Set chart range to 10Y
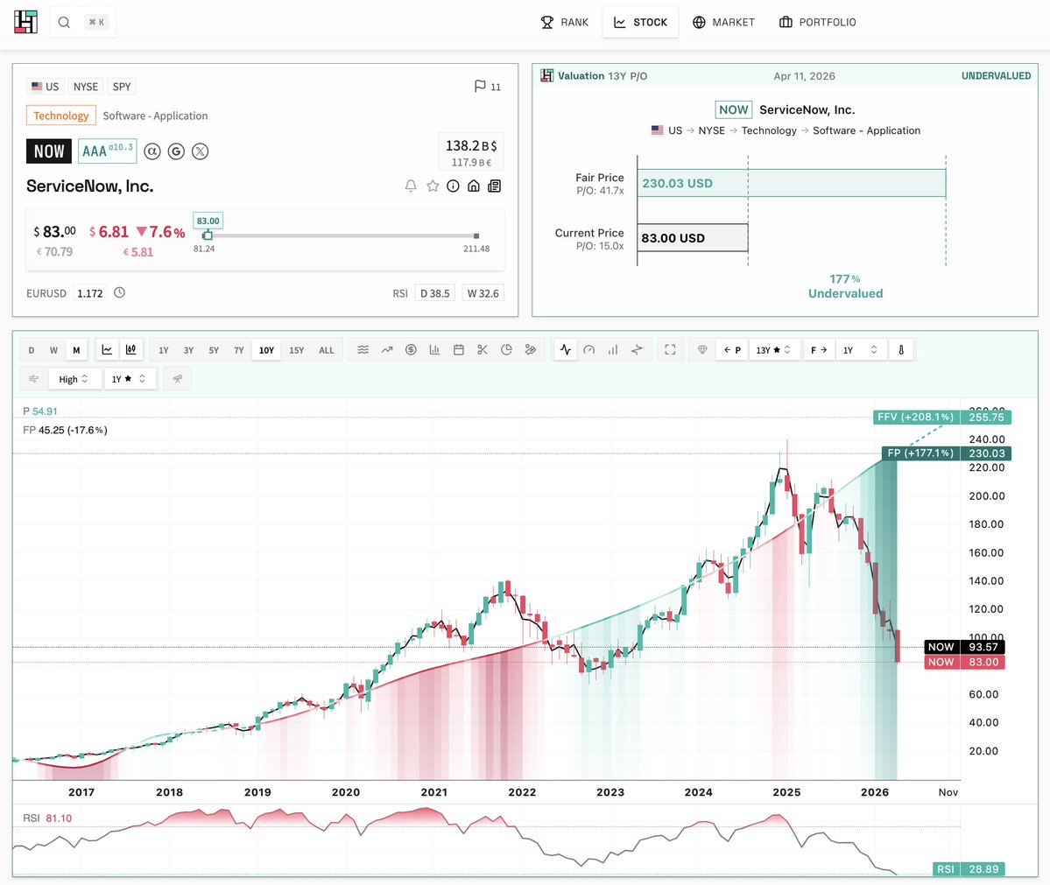1050x885 pixels. (266, 350)
